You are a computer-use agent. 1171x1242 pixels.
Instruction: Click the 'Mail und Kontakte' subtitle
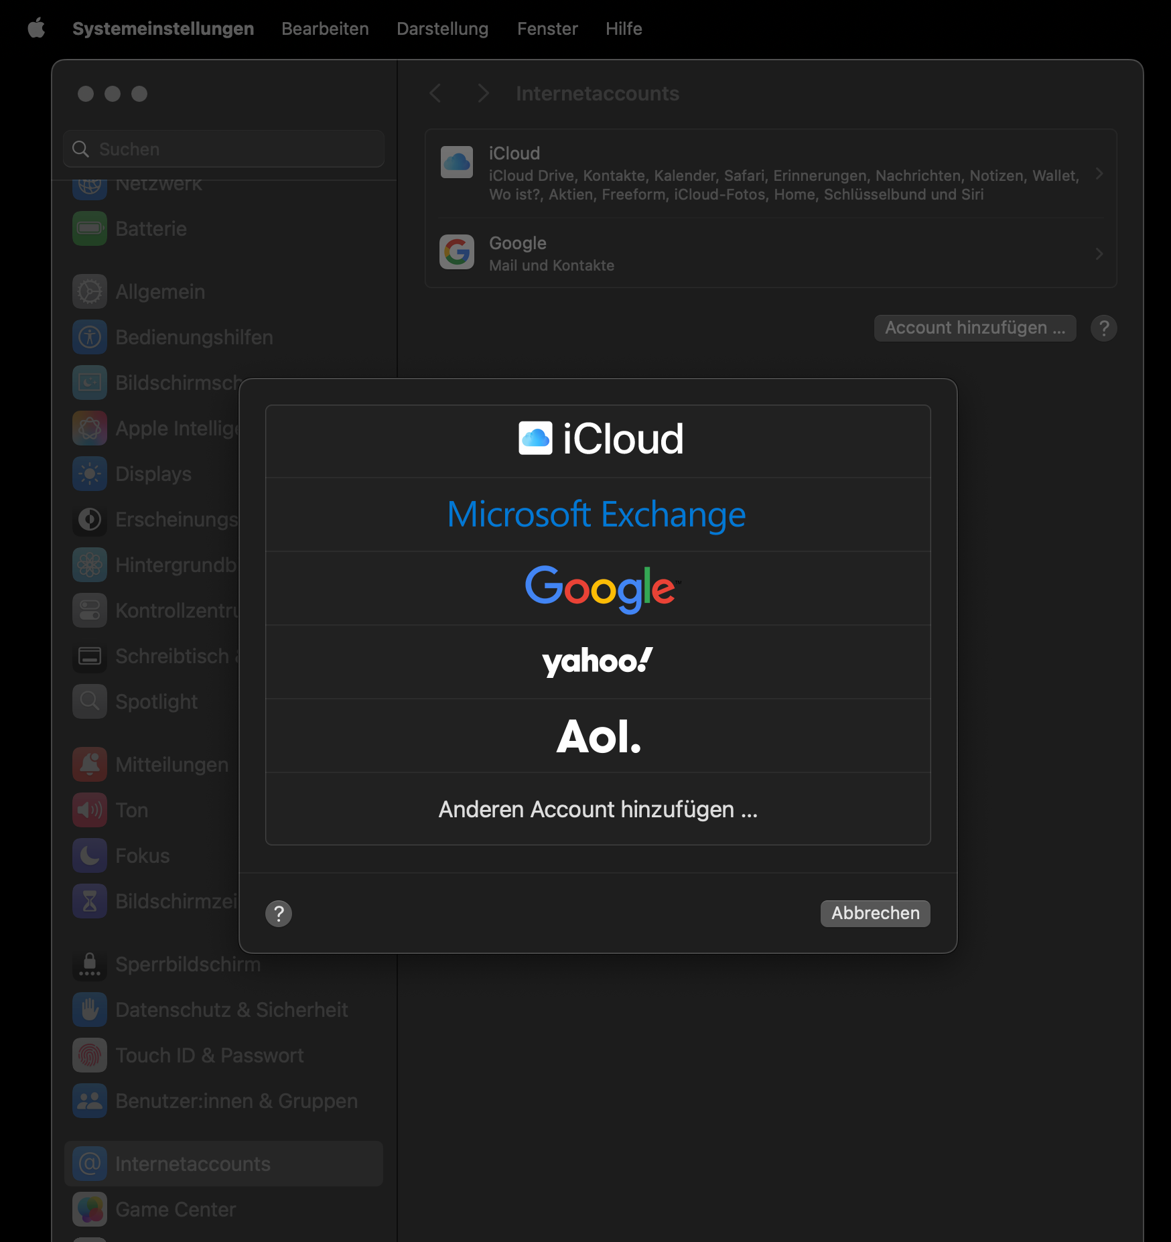click(x=551, y=265)
